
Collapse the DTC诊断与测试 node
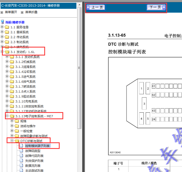point(12,141)
